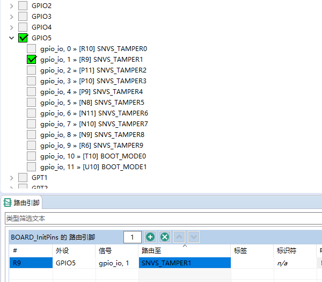322x282 pixels.
Task: Click the routed pins tab icon
Action: pyautogui.click(x=8, y=203)
